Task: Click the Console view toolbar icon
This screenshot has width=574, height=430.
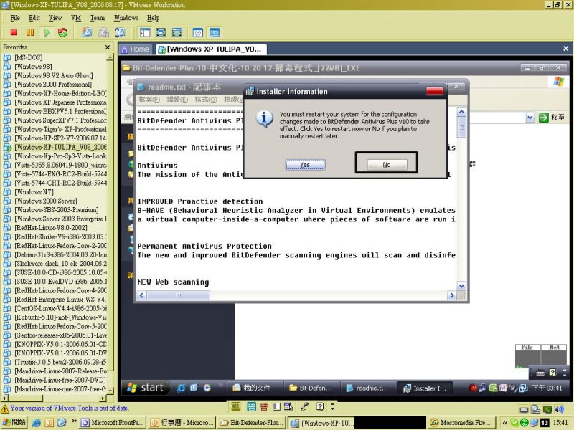Action: [x=215, y=32]
